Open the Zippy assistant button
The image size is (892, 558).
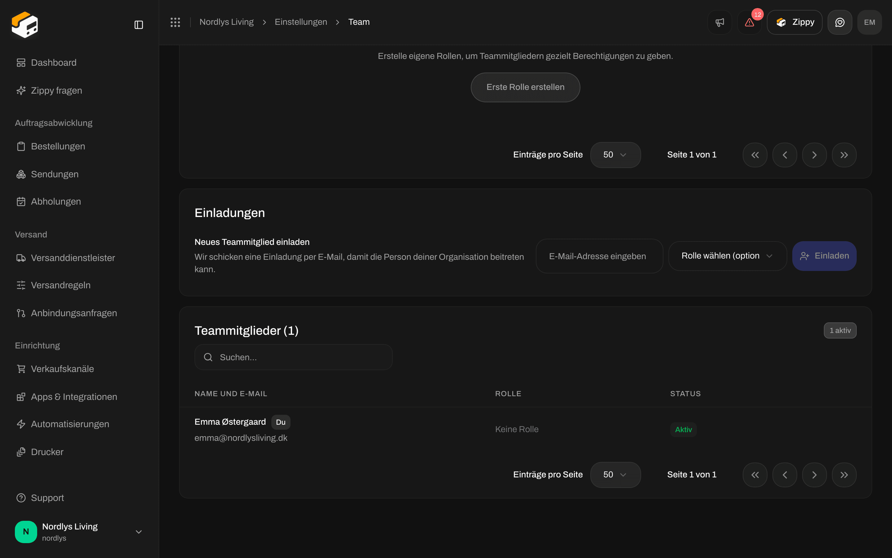click(x=794, y=22)
